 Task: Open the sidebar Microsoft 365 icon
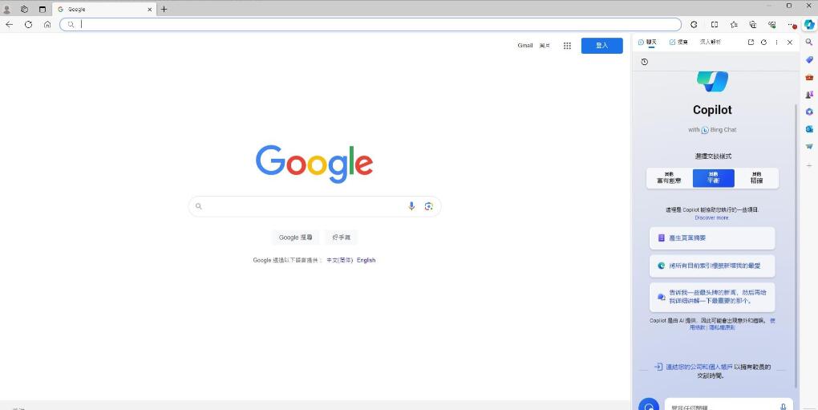pyautogui.click(x=809, y=112)
